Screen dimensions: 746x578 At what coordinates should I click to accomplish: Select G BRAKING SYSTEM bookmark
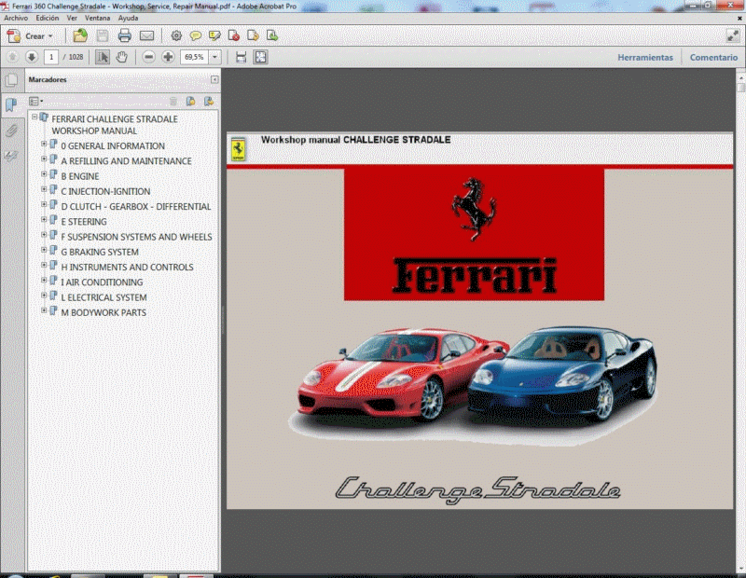100,252
